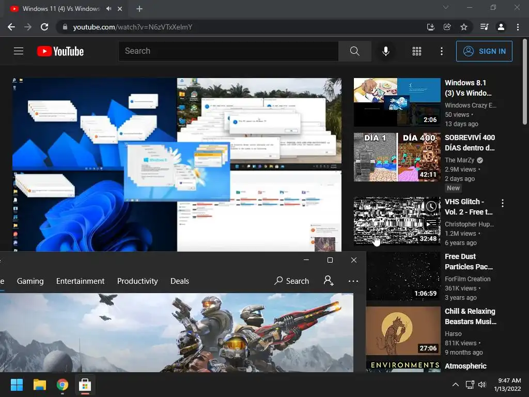Screen dimensions: 529x397
Task: Click The MarZy channel name
Action: [459, 160]
